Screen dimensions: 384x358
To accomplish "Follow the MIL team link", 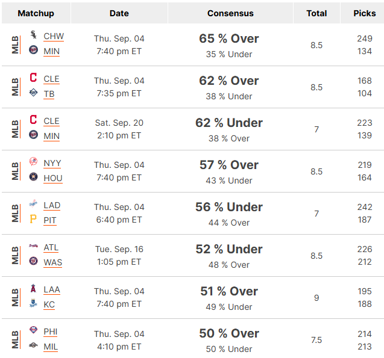I will coord(51,347).
